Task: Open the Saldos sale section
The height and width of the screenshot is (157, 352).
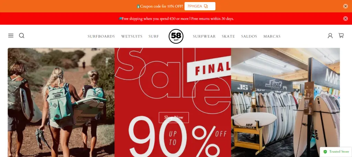Action: [249, 36]
